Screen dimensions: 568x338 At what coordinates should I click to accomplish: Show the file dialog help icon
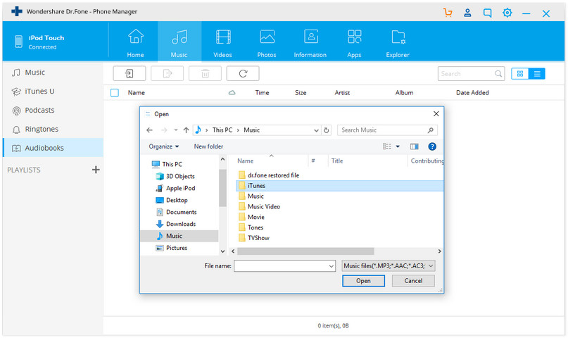pos(431,146)
